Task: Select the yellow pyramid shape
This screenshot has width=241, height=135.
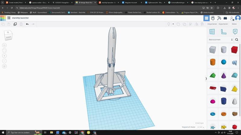Action: pyautogui.click(x=234, y=89)
